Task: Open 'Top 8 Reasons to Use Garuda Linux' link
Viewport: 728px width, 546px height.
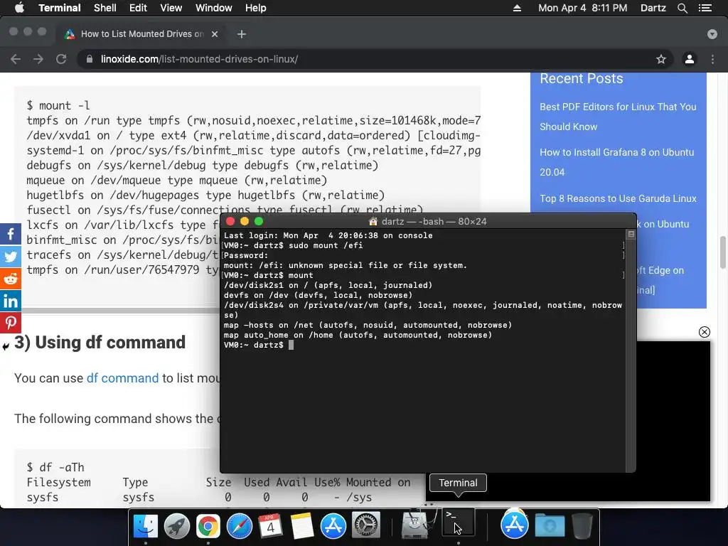Action: [x=618, y=198]
